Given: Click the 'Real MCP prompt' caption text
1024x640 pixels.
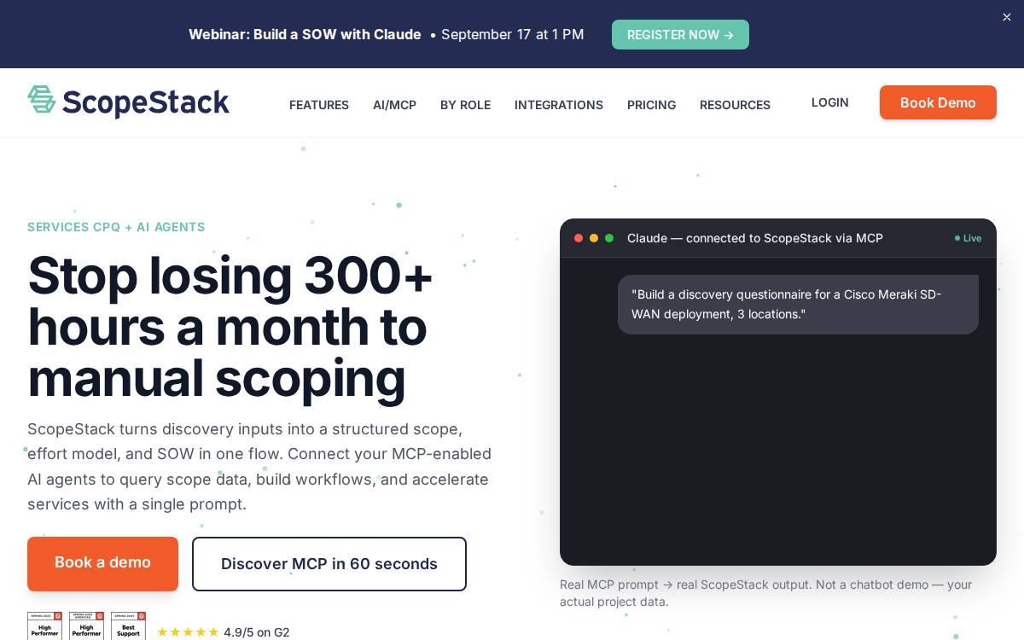Looking at the screenshot, I should (766, 593).
